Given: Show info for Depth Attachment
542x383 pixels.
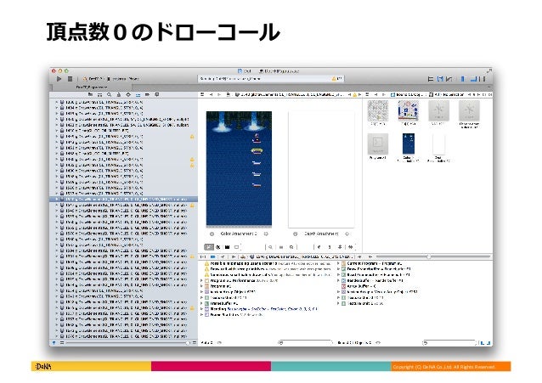Looking at the screenshot, I should pos(295,234).
